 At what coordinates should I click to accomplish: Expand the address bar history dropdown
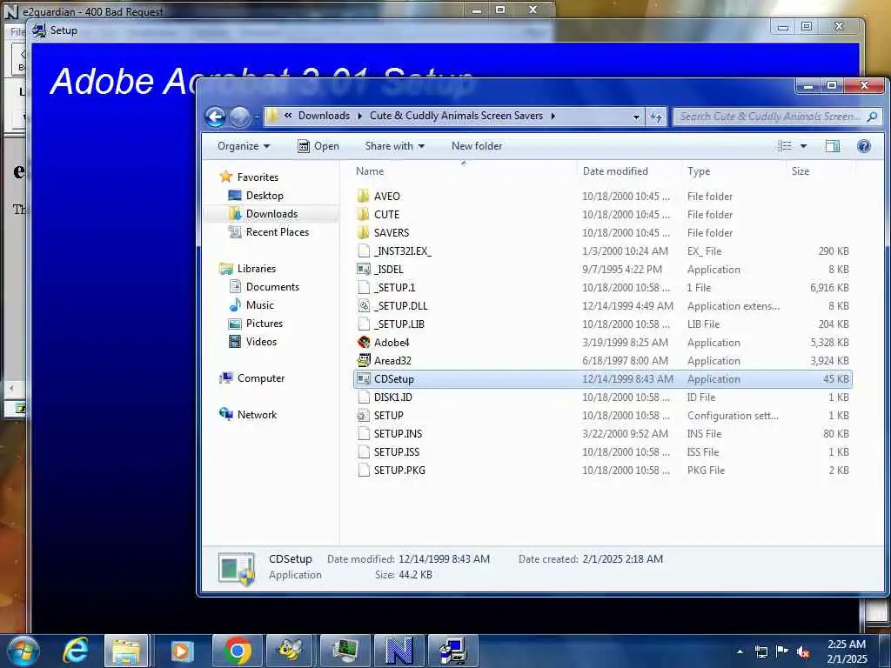coord(636,117)
